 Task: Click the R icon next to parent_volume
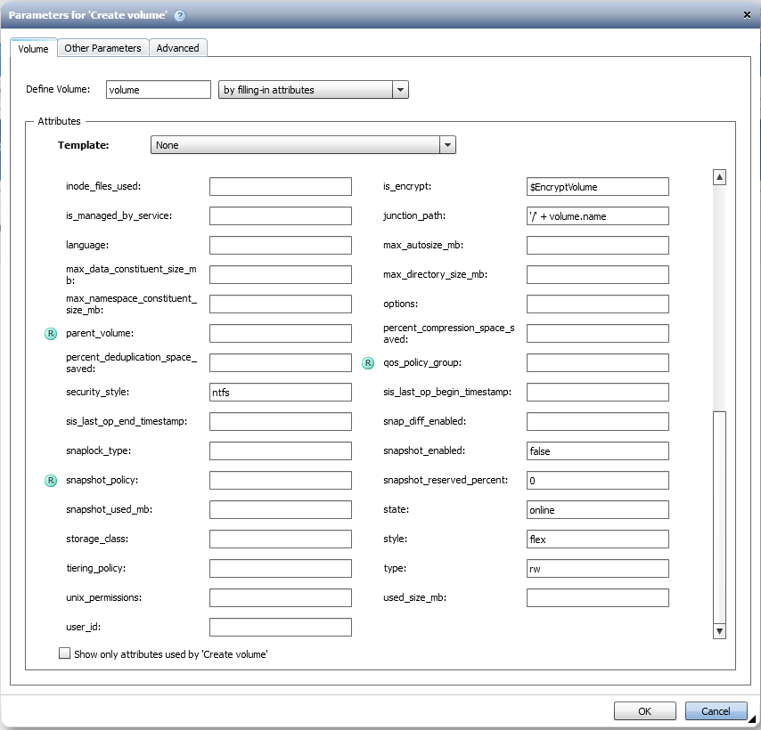point(50,334)
